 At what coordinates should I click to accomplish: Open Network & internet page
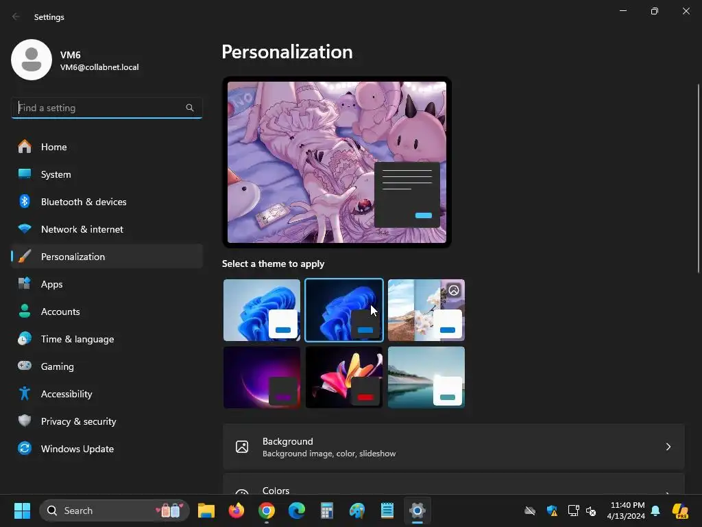click(106, 229)
